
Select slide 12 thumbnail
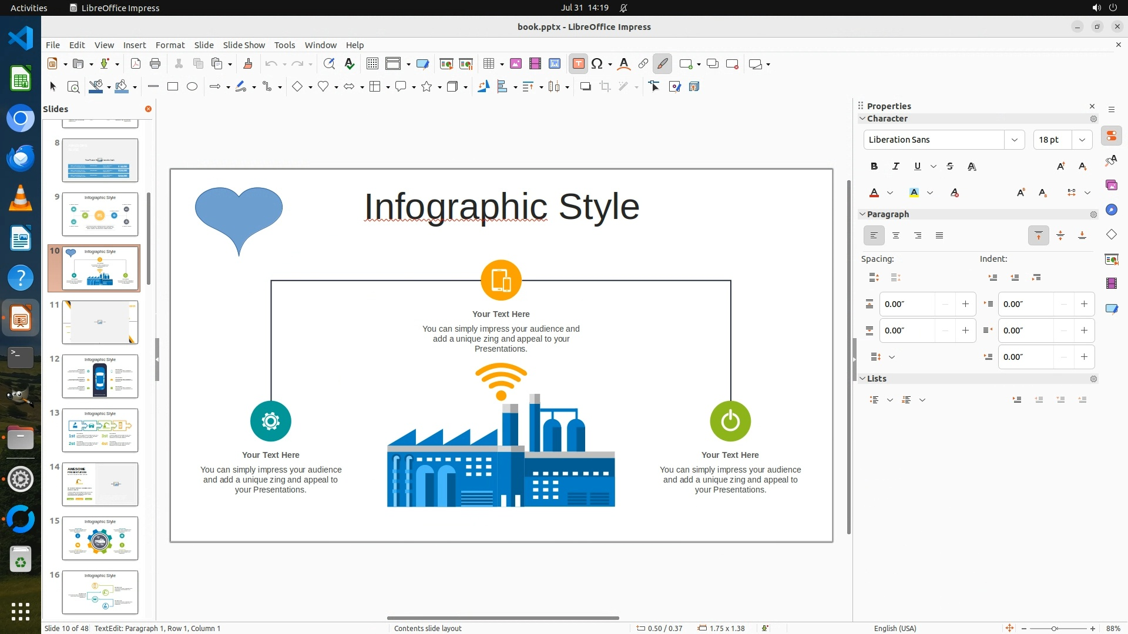100,376
